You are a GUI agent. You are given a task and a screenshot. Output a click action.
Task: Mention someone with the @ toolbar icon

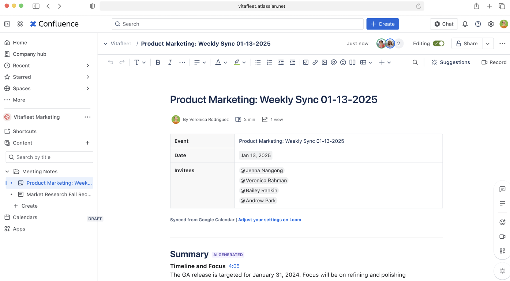click(x=333, y=62)
